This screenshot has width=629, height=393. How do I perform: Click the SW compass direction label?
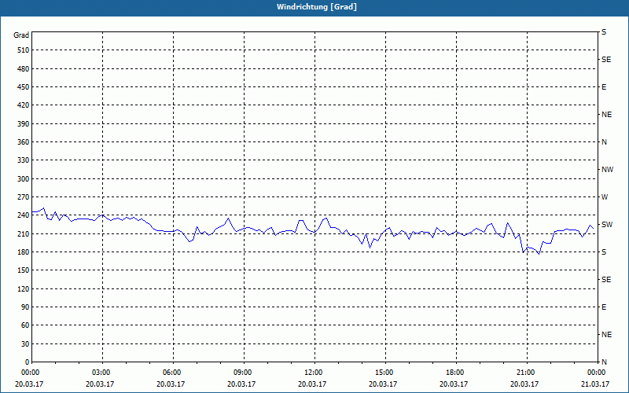tap(607, 225)
